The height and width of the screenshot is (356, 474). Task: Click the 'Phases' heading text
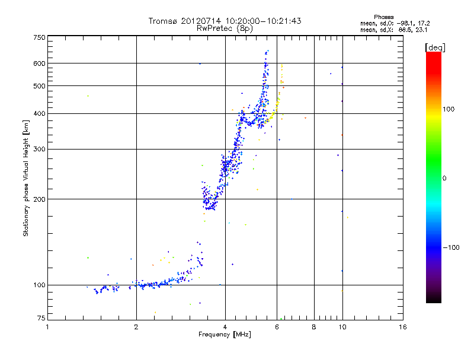click(383, 17)
